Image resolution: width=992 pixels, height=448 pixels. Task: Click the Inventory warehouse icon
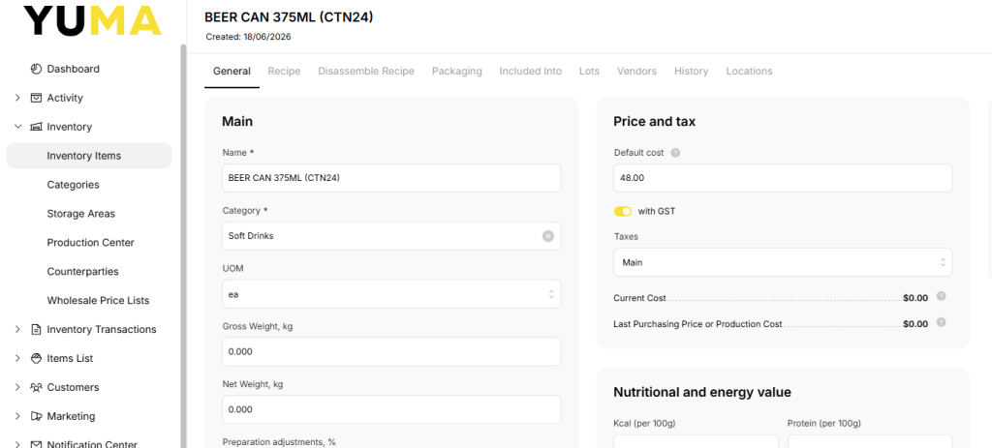36,127
